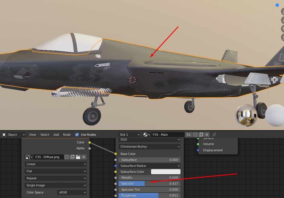284x198 pixels.
Task: Click the blue Z axis gizmo dot
Action: 277,5
